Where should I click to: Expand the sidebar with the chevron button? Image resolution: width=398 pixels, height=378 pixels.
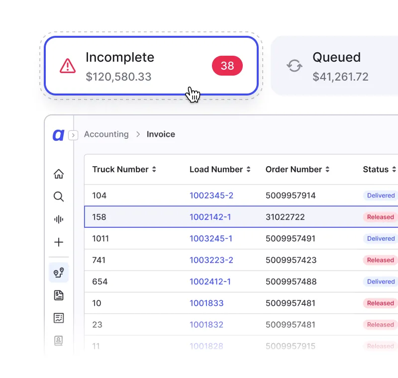point(73,135)
